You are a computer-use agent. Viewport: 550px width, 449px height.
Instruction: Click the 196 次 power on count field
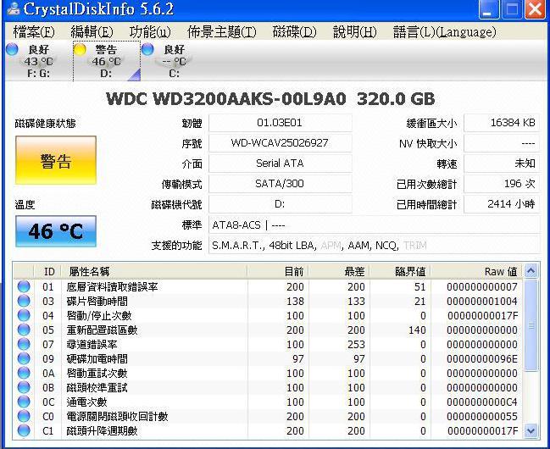502,184
